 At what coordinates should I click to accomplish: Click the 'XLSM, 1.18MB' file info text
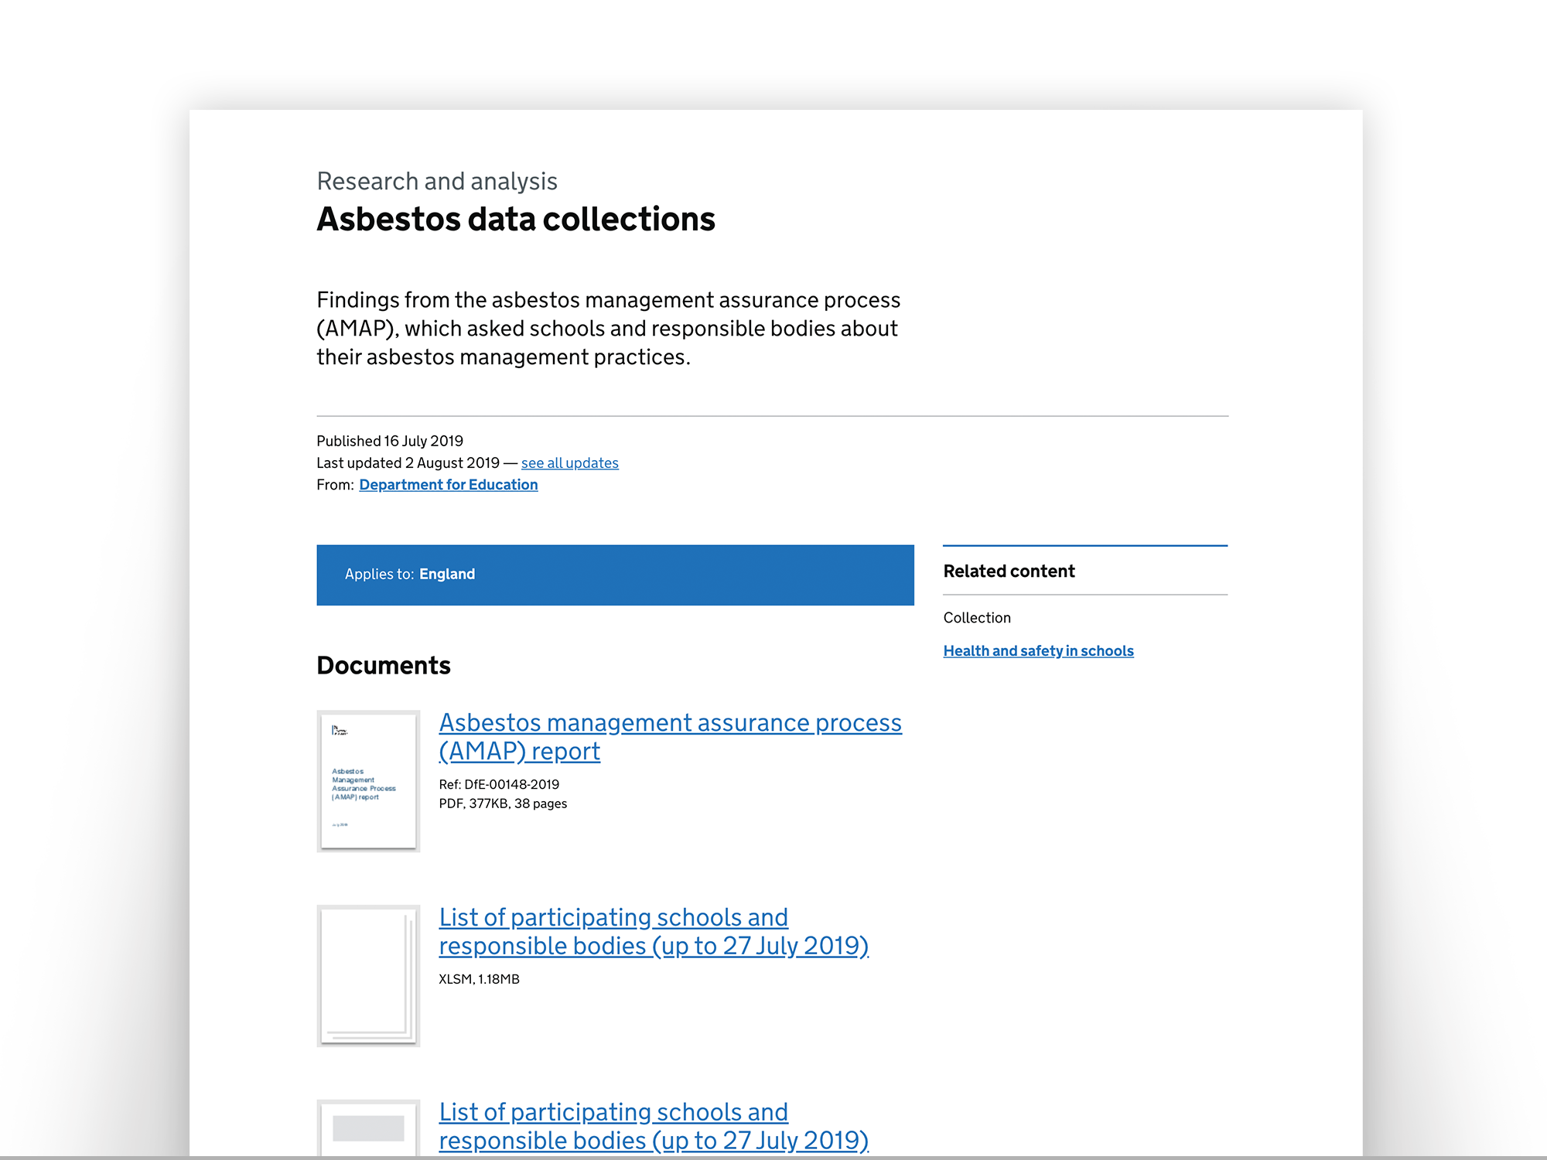479,979
